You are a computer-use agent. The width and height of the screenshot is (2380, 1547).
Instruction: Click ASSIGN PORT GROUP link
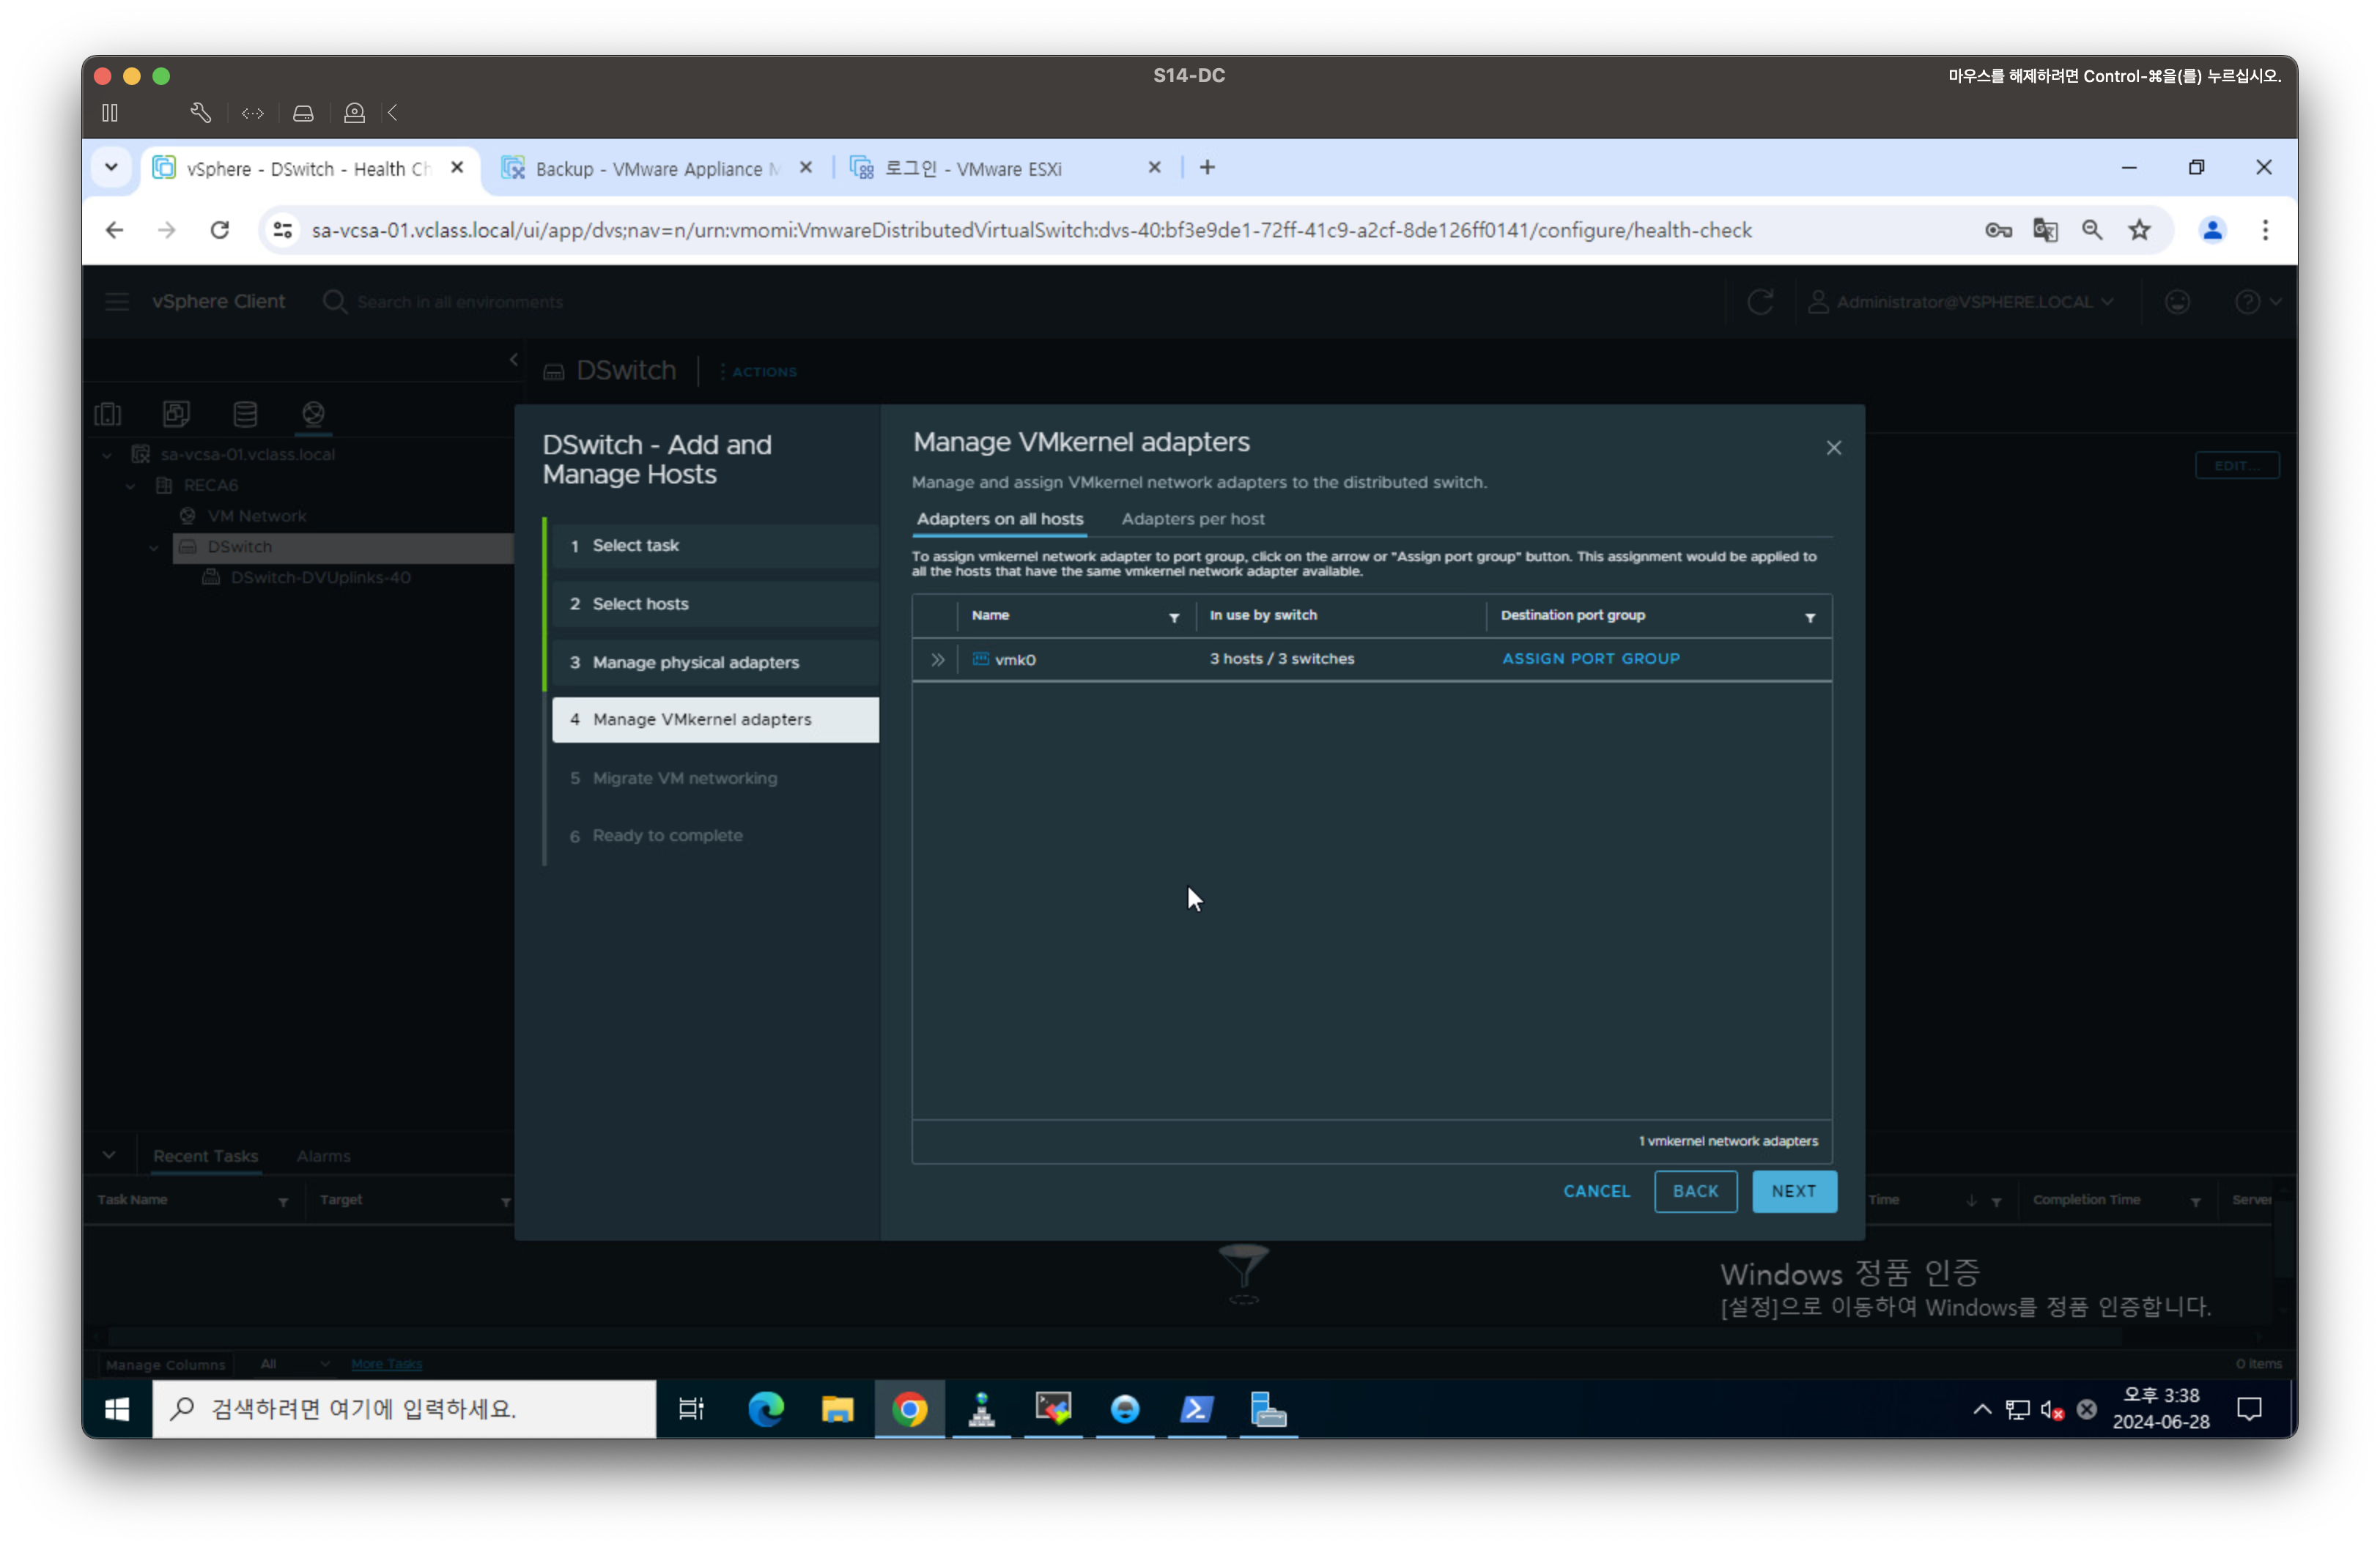point(1590,659)
